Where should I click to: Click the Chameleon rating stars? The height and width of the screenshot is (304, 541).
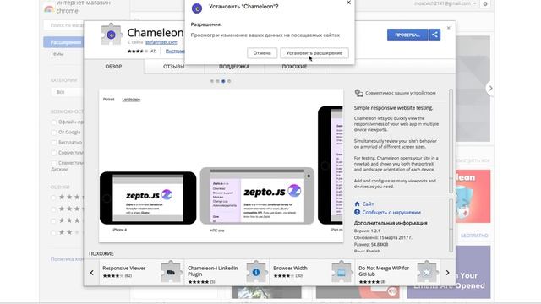point(138,51)
